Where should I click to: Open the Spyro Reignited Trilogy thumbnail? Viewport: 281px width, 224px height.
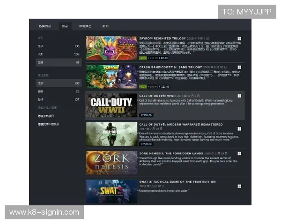(111, 48)
